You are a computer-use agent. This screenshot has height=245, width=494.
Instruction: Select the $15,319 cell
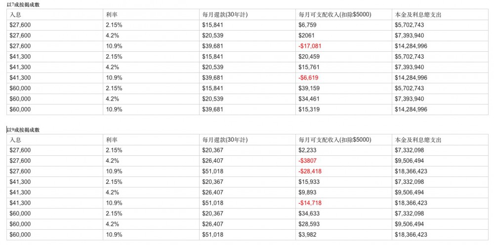(309, 109)
